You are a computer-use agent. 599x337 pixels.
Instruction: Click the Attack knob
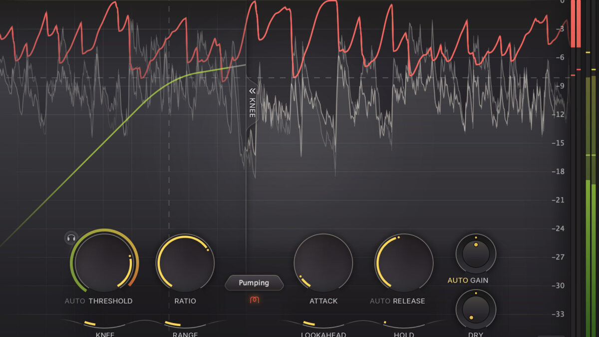pos(323,263)
